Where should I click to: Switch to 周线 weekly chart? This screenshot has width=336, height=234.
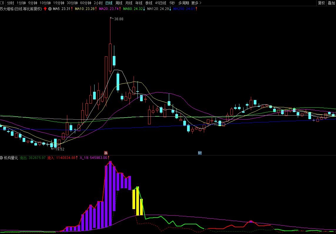[119, 3]
